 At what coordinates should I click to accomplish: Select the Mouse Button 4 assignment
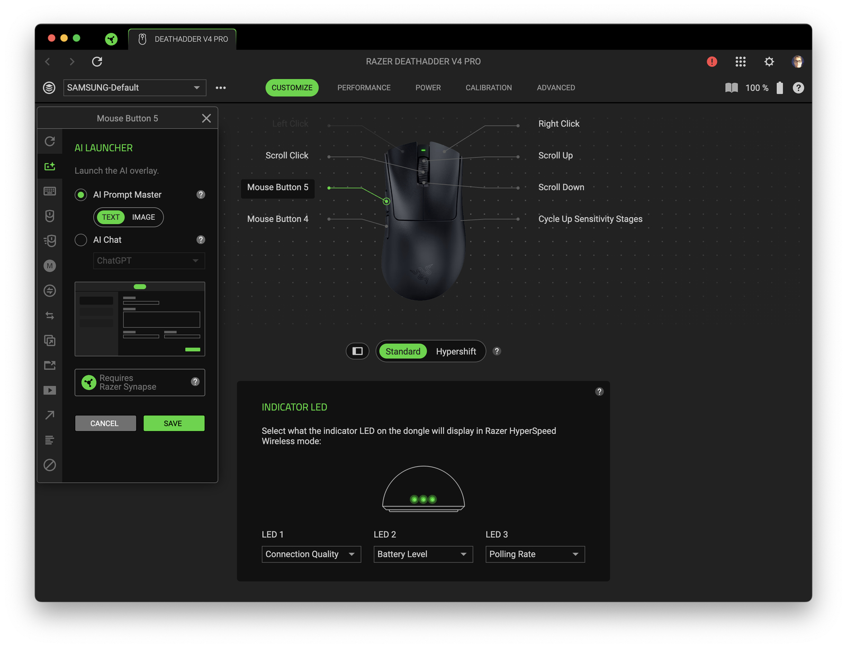[278, 219]
